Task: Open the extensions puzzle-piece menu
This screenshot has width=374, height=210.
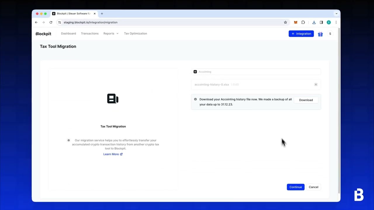Action: pyautogui.click(x=303, y=22)
